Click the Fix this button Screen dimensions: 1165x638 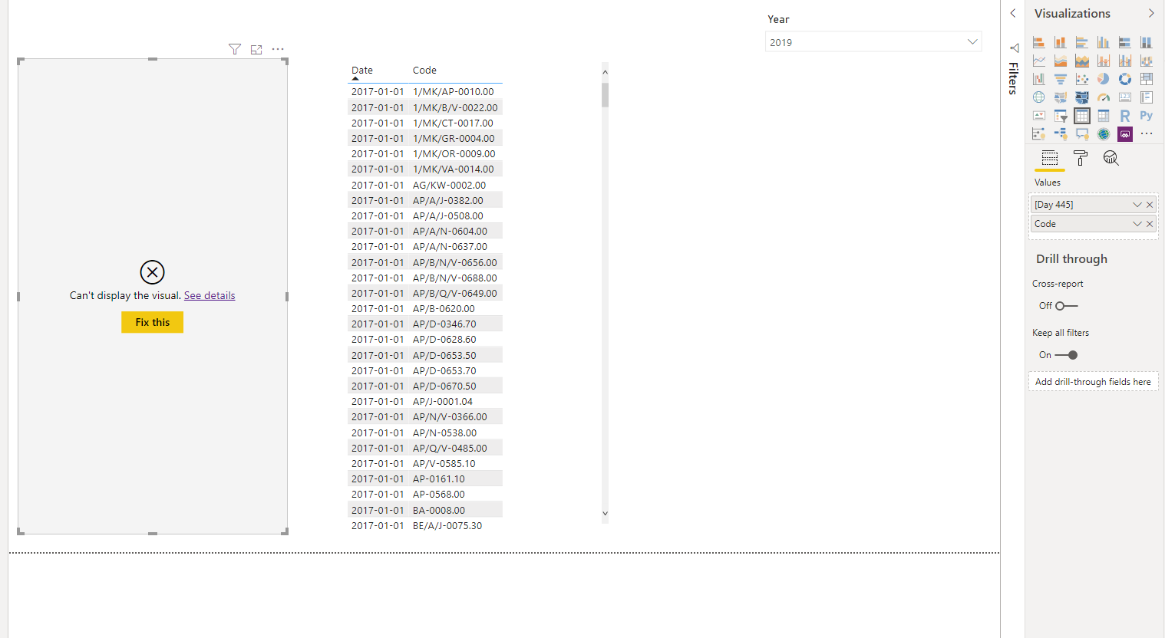(x=152, y=322)
